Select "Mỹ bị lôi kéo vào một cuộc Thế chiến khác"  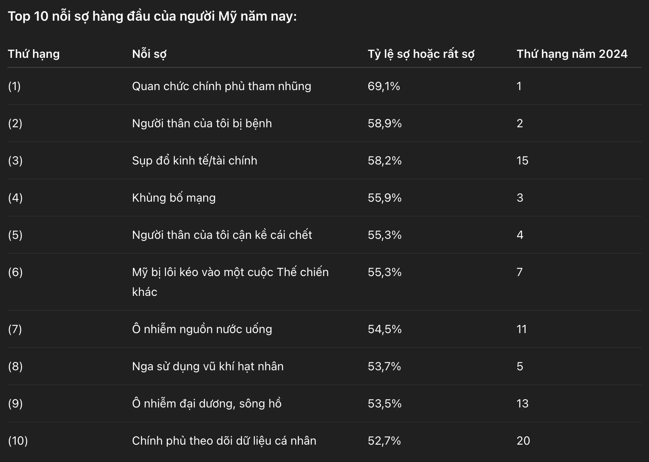(230, 272)
